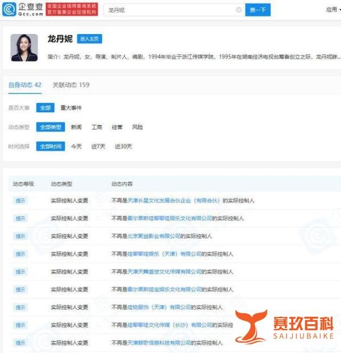Click 提示 tag in the 天津长星文化 row
The height and width of the screenshot is (353, 341).
(20, 200)
